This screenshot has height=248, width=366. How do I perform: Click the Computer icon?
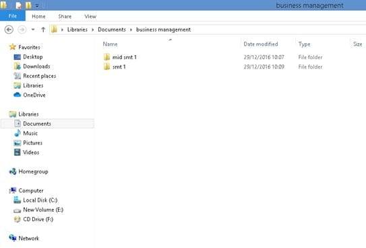13,190
